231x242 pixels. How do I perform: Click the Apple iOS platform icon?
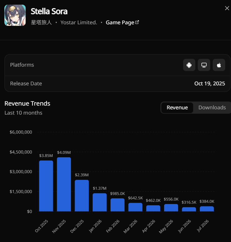219,65
